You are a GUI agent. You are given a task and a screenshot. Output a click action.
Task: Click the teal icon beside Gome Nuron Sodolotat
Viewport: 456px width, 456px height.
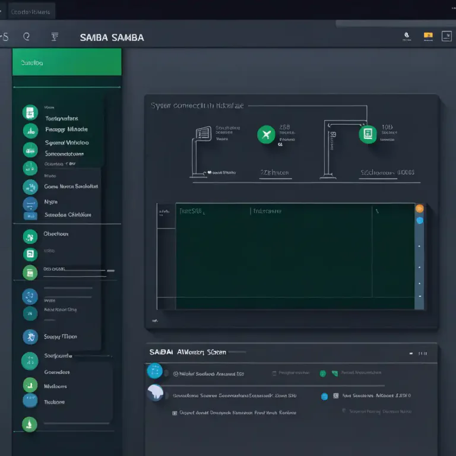tap(30, 186)
